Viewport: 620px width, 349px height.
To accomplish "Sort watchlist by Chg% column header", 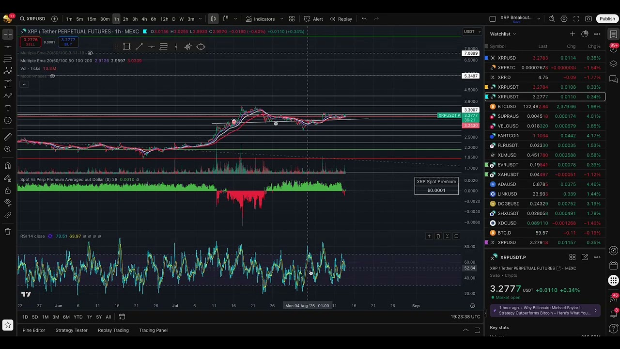I will coord(594,47).
